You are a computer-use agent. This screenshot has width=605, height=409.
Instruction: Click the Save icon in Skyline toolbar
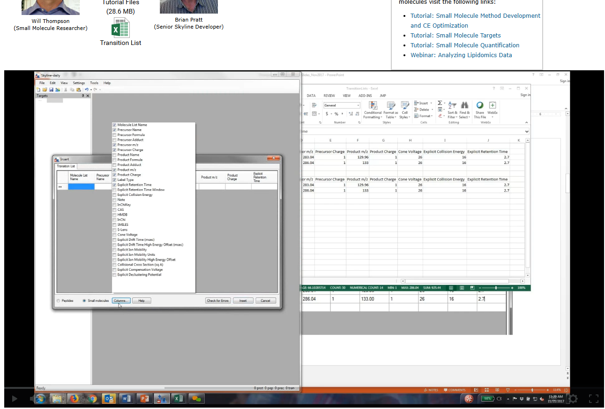click(50, 89)
